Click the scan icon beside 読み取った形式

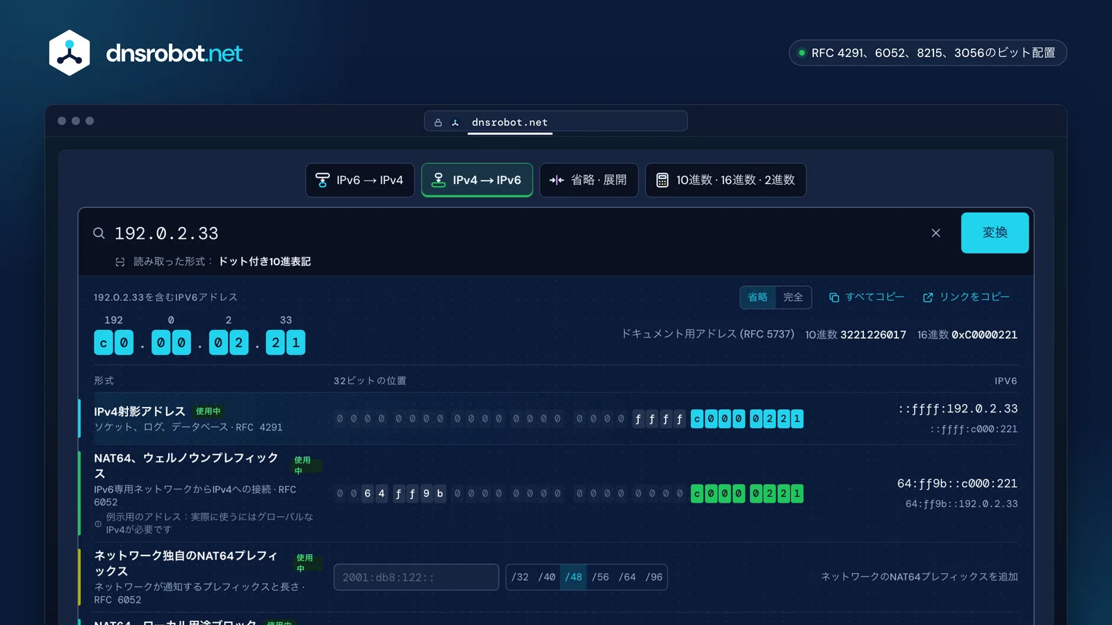pyautogui.click(x=120, y=262)
